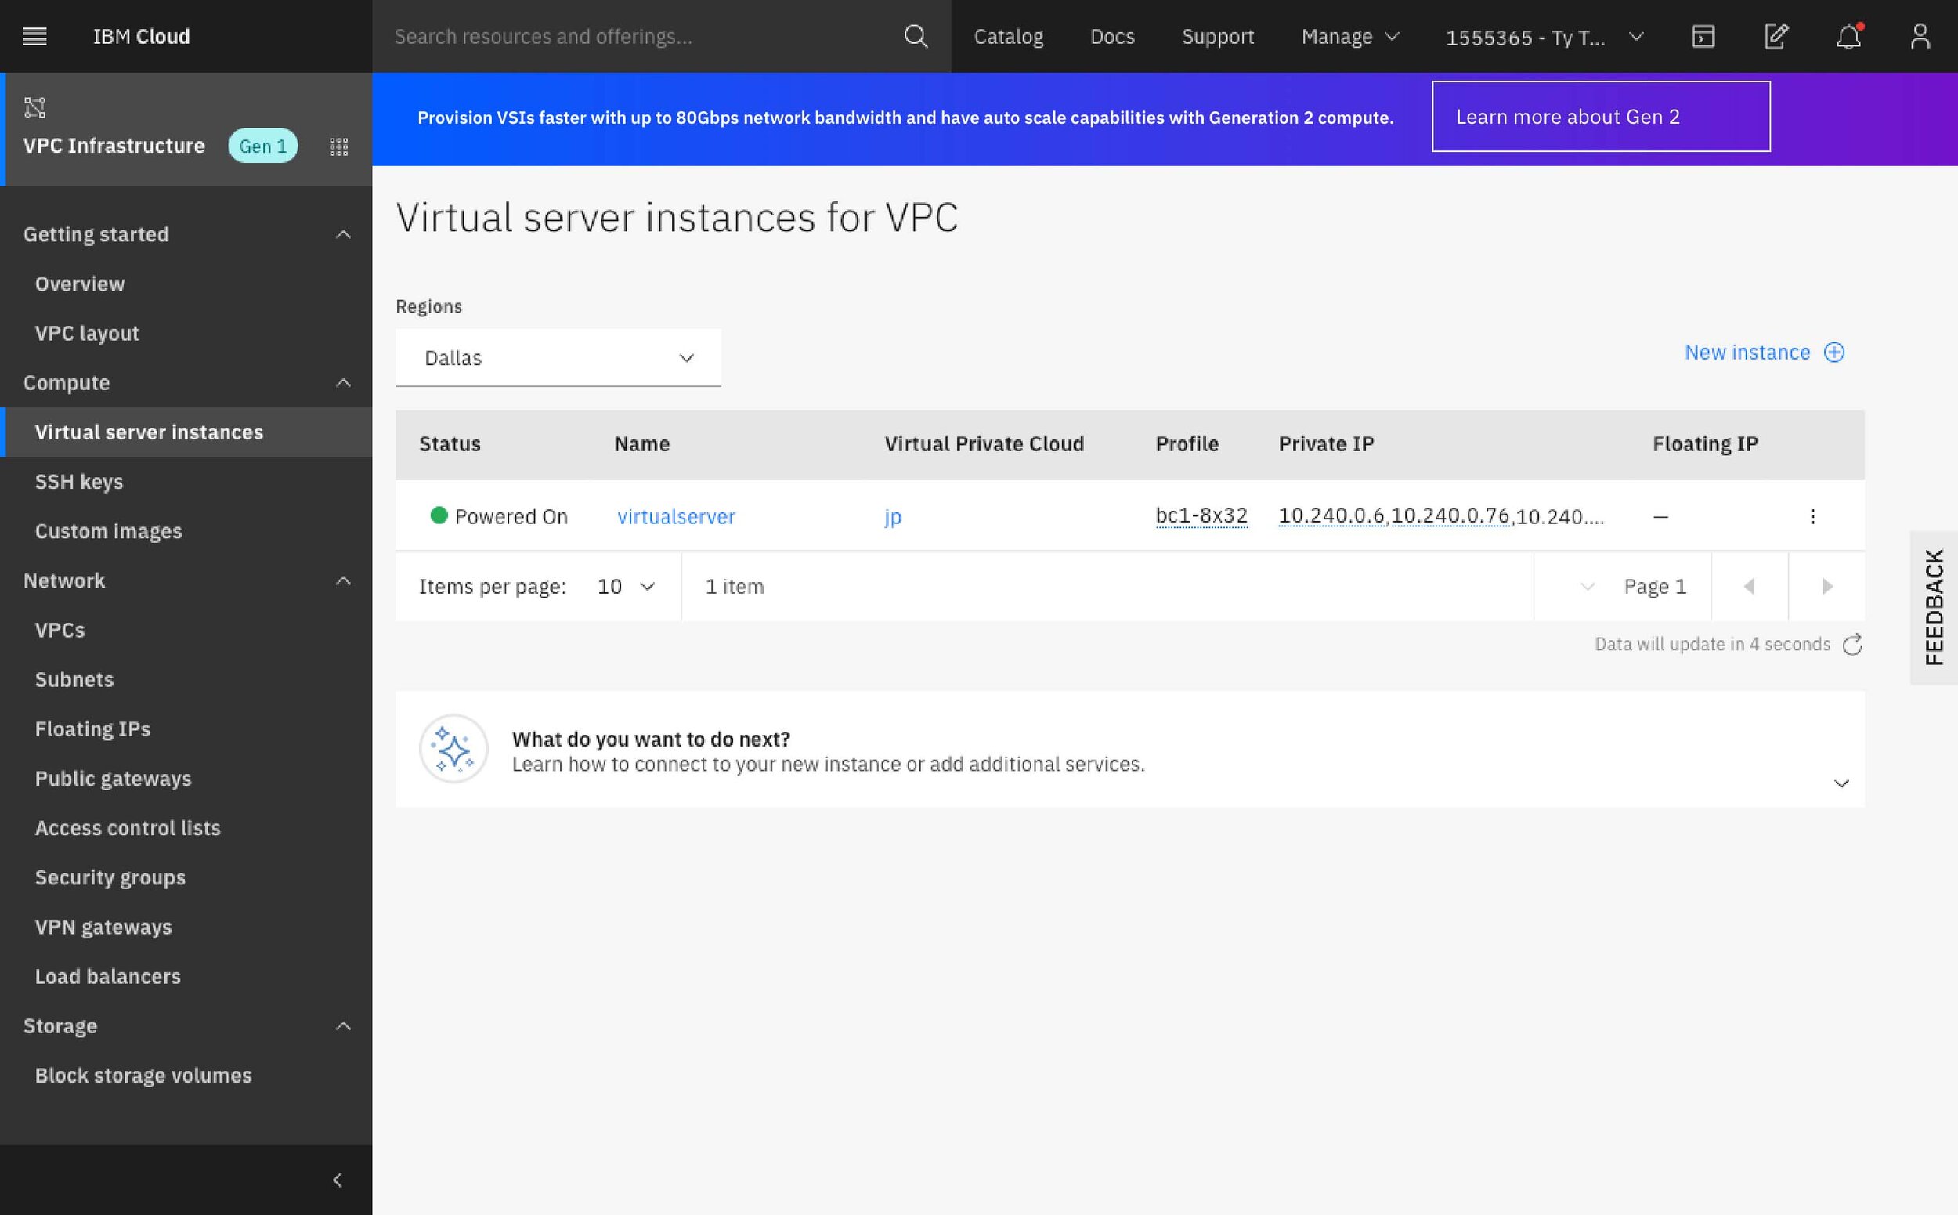Collapse the Compute section

(343, 382)
